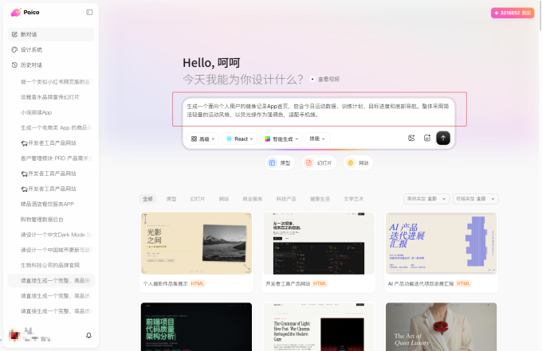Open The Grammar of Light thumbnail
The image size is (542, 351).
point(319,327)
